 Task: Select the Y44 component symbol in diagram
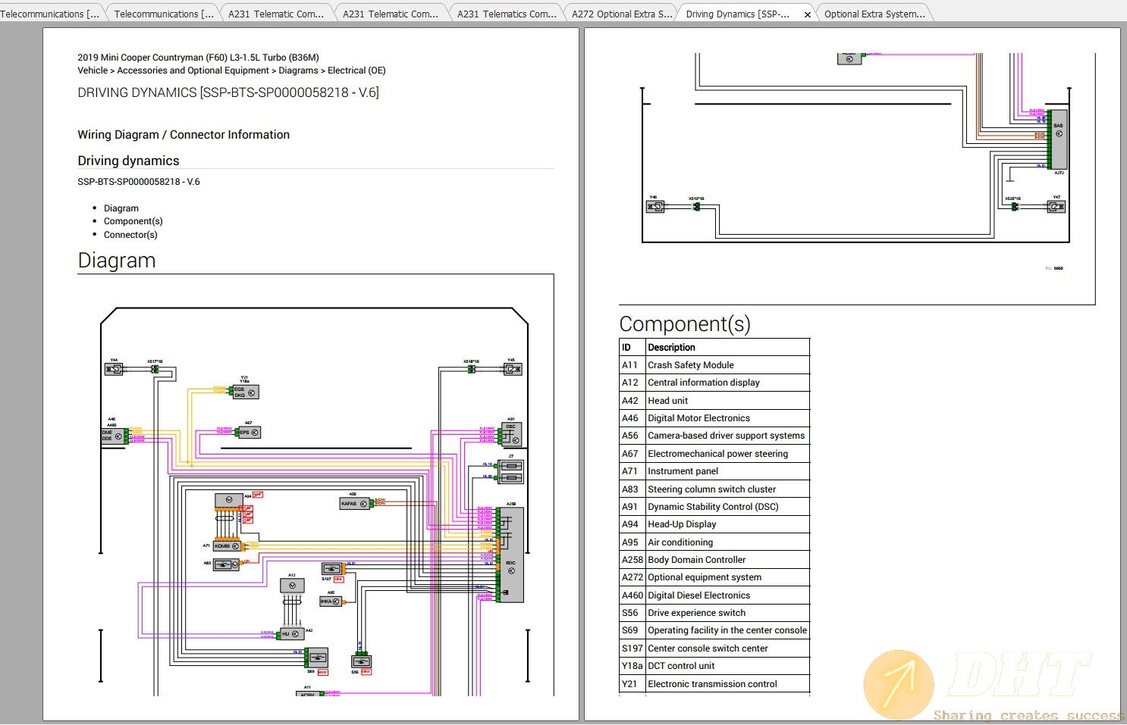(x=114, y=369)
